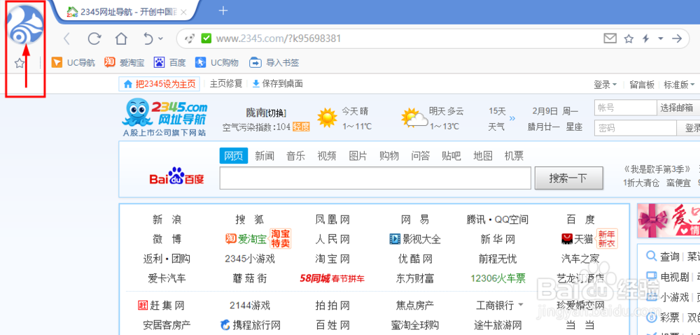
Task: Select the 地图 search tab
Action: (x=482, y=156)
